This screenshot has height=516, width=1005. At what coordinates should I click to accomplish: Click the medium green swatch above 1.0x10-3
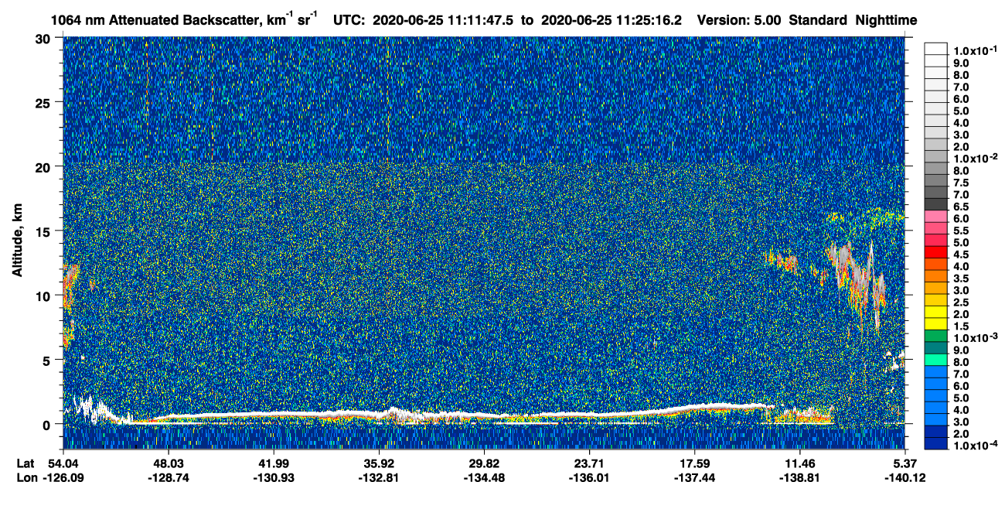tap(935, 336)
